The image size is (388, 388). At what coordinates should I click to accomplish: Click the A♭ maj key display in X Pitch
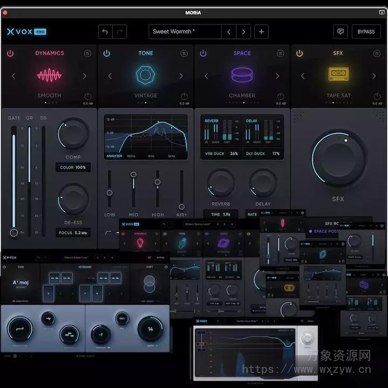21,282
